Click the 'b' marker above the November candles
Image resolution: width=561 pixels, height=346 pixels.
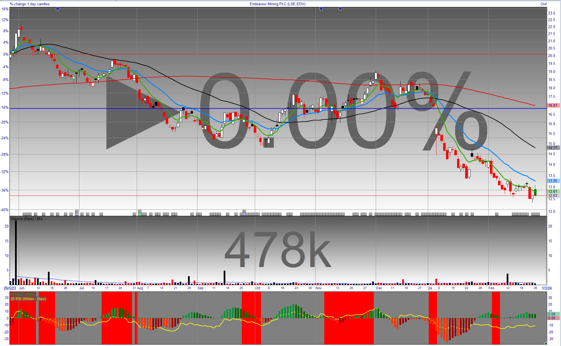(x=321, y=9)
